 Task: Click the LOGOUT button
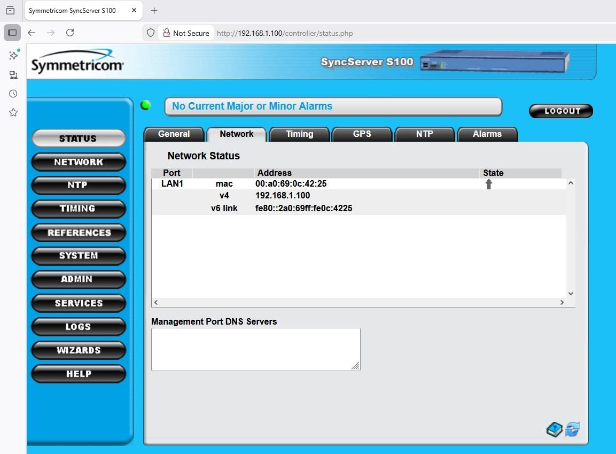click(x=561, y=111)
